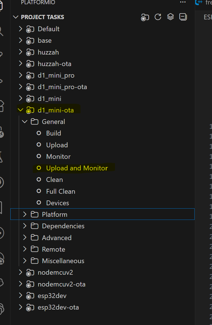
Task: Select the Miscellaneous folder row
Action: coord(63,261)
